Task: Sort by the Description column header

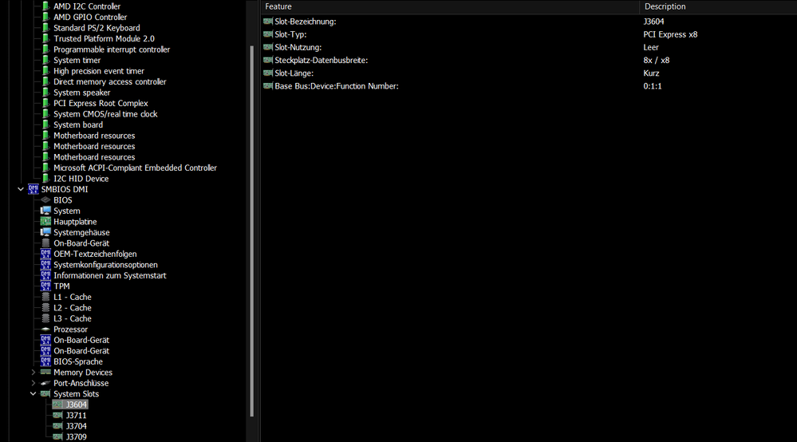Action: tap(718, 6)
